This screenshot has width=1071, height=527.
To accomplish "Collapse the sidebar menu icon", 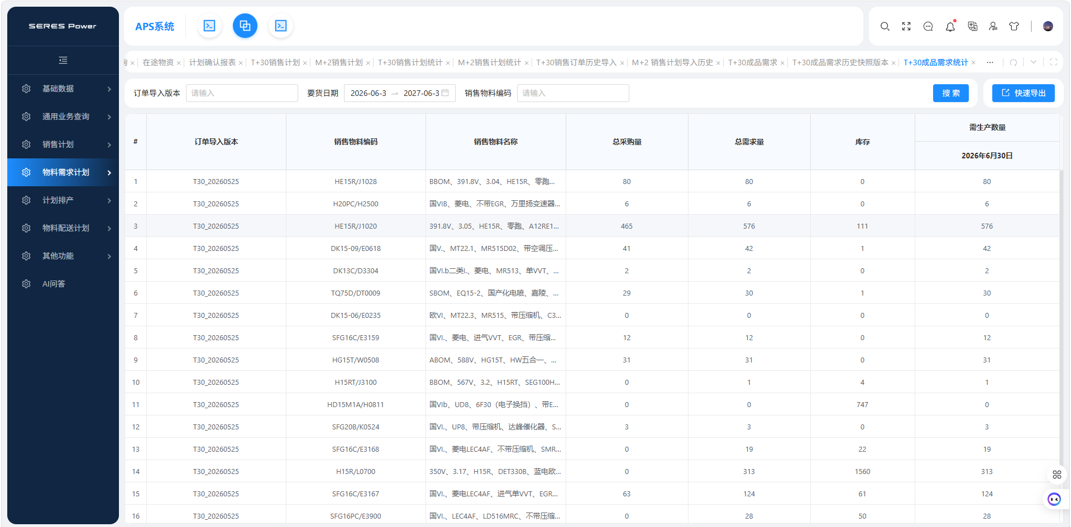I will (63, 60).
